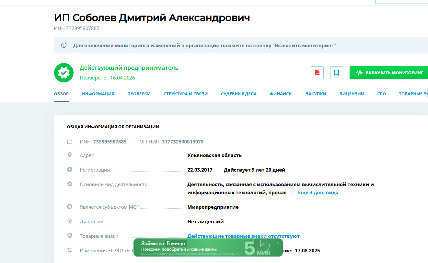Click the location pin icon beside Адрес
Screen dimensions: 428x263
(x=69, y=155)
